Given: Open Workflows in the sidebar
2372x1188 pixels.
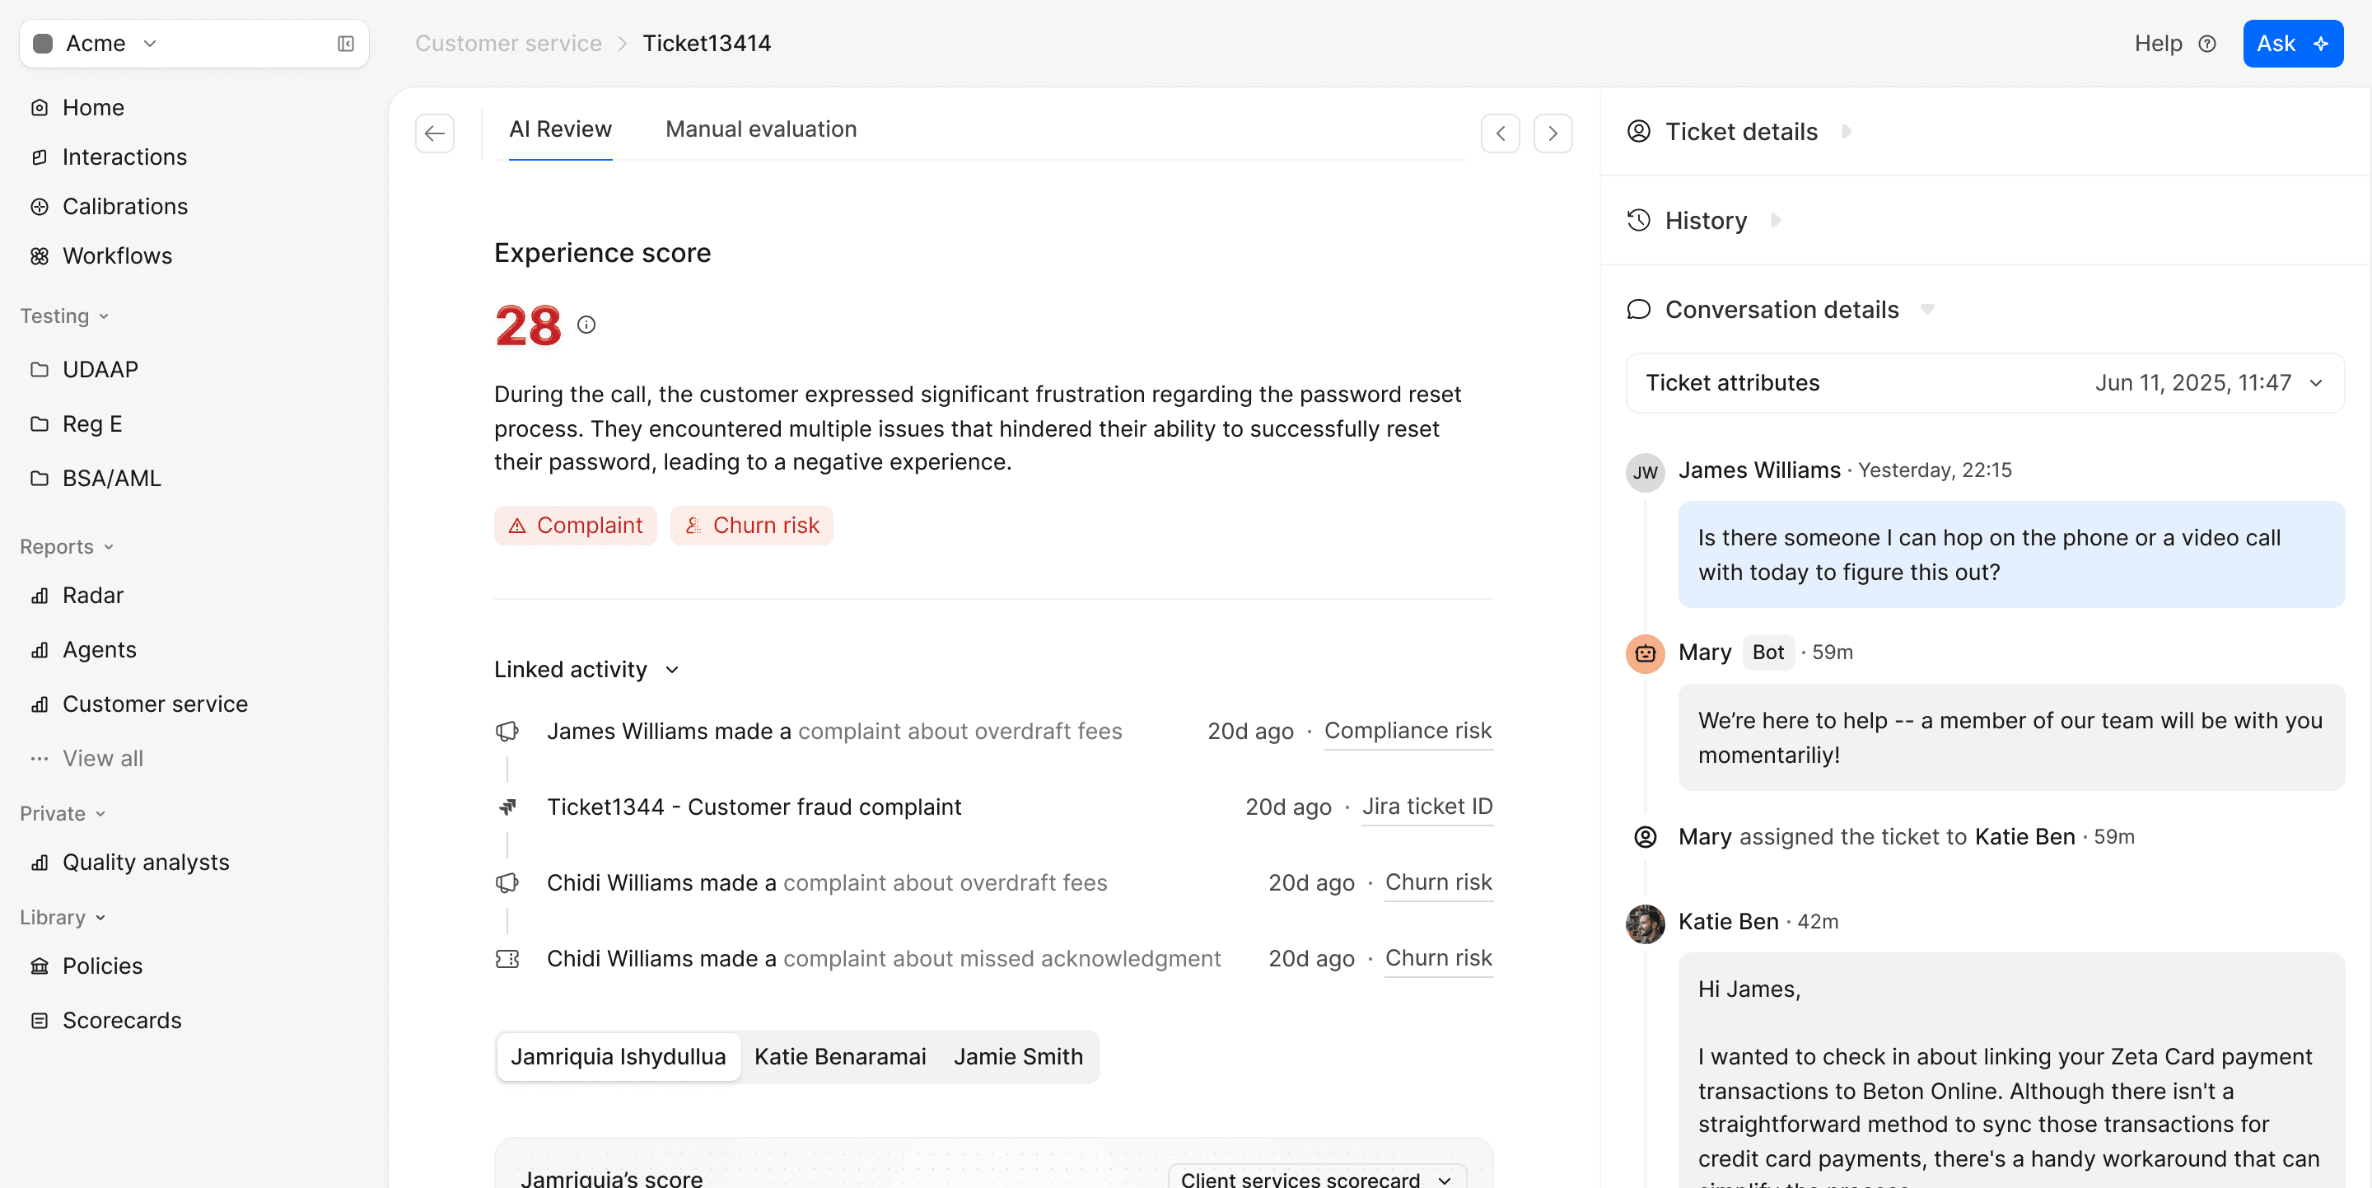Looking at the screenshot, I should (x=117, y=255).
